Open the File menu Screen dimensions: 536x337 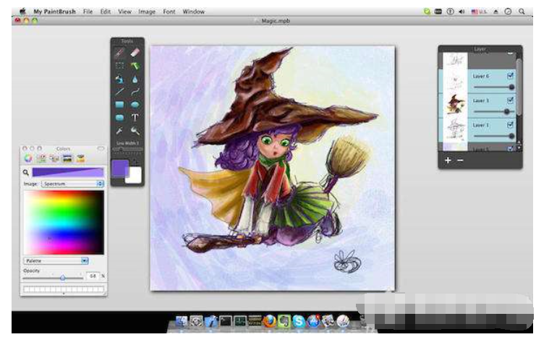(88, 12)
